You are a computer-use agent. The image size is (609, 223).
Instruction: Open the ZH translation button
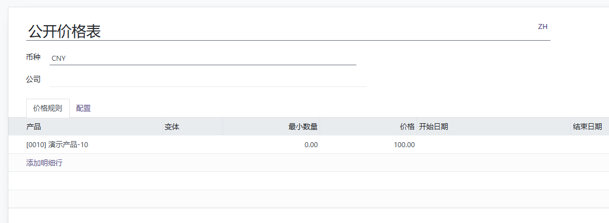point(543,27)
